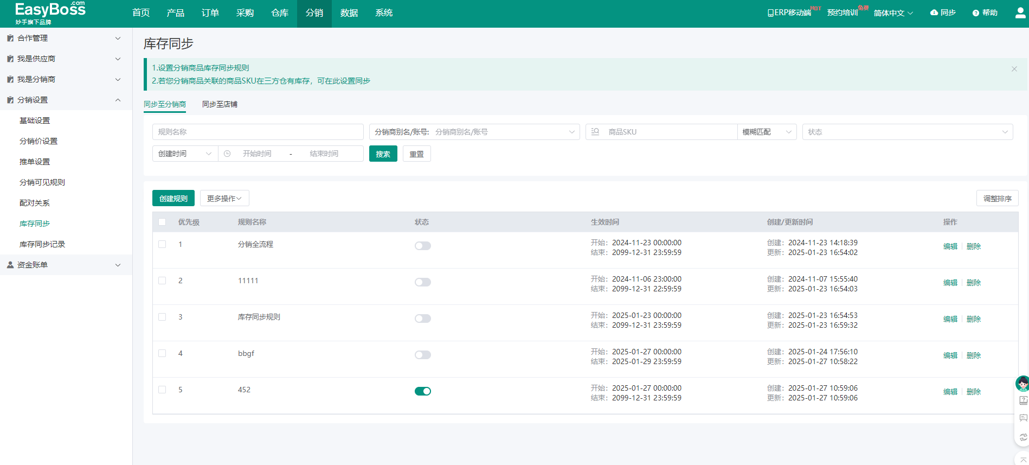
Task: Switch to the 同步至店铺 tab
Action: [220, 104]
